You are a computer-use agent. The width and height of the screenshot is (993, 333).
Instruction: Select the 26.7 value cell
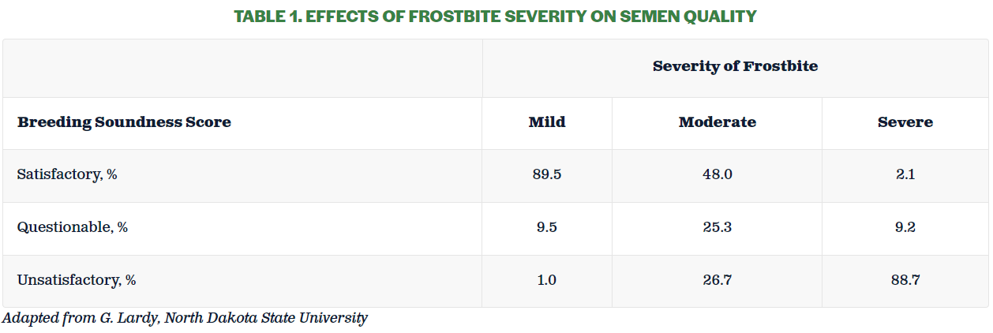click(717, 280)
